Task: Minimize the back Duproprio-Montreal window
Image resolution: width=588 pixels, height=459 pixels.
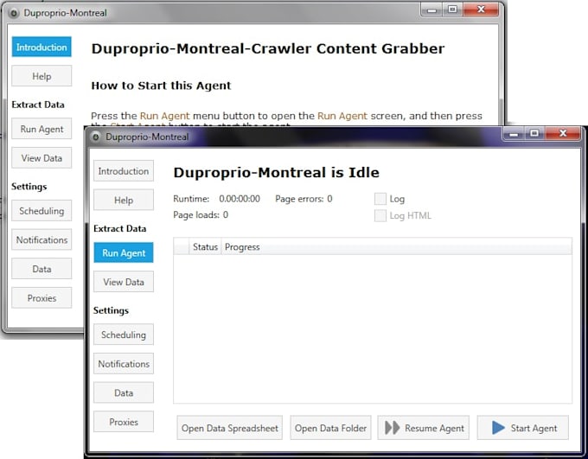Action: coord(431,10)
